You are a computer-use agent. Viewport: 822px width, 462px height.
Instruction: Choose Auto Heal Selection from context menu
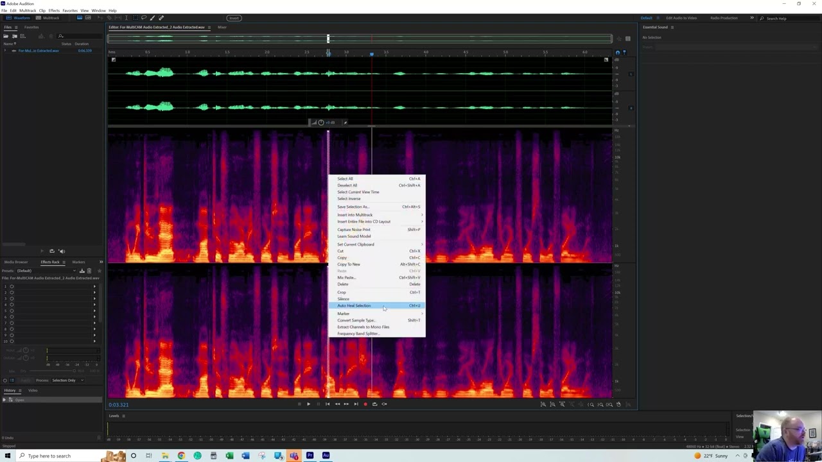pyautogui.click(x=377, y=305)
